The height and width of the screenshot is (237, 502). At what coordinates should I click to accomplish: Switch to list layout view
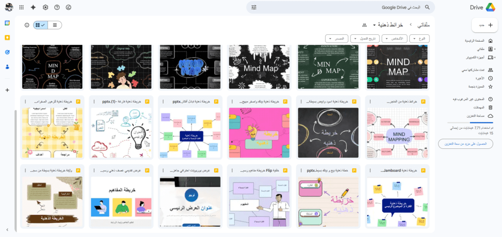[54, 25]
